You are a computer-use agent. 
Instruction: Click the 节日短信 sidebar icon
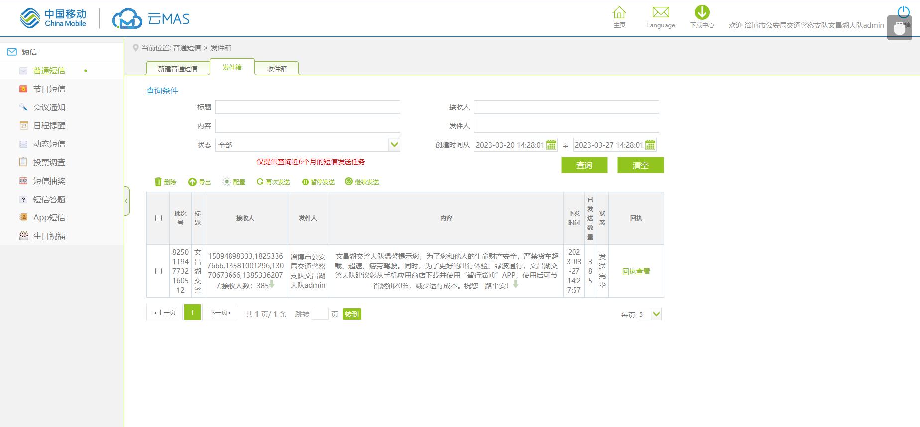23,89
